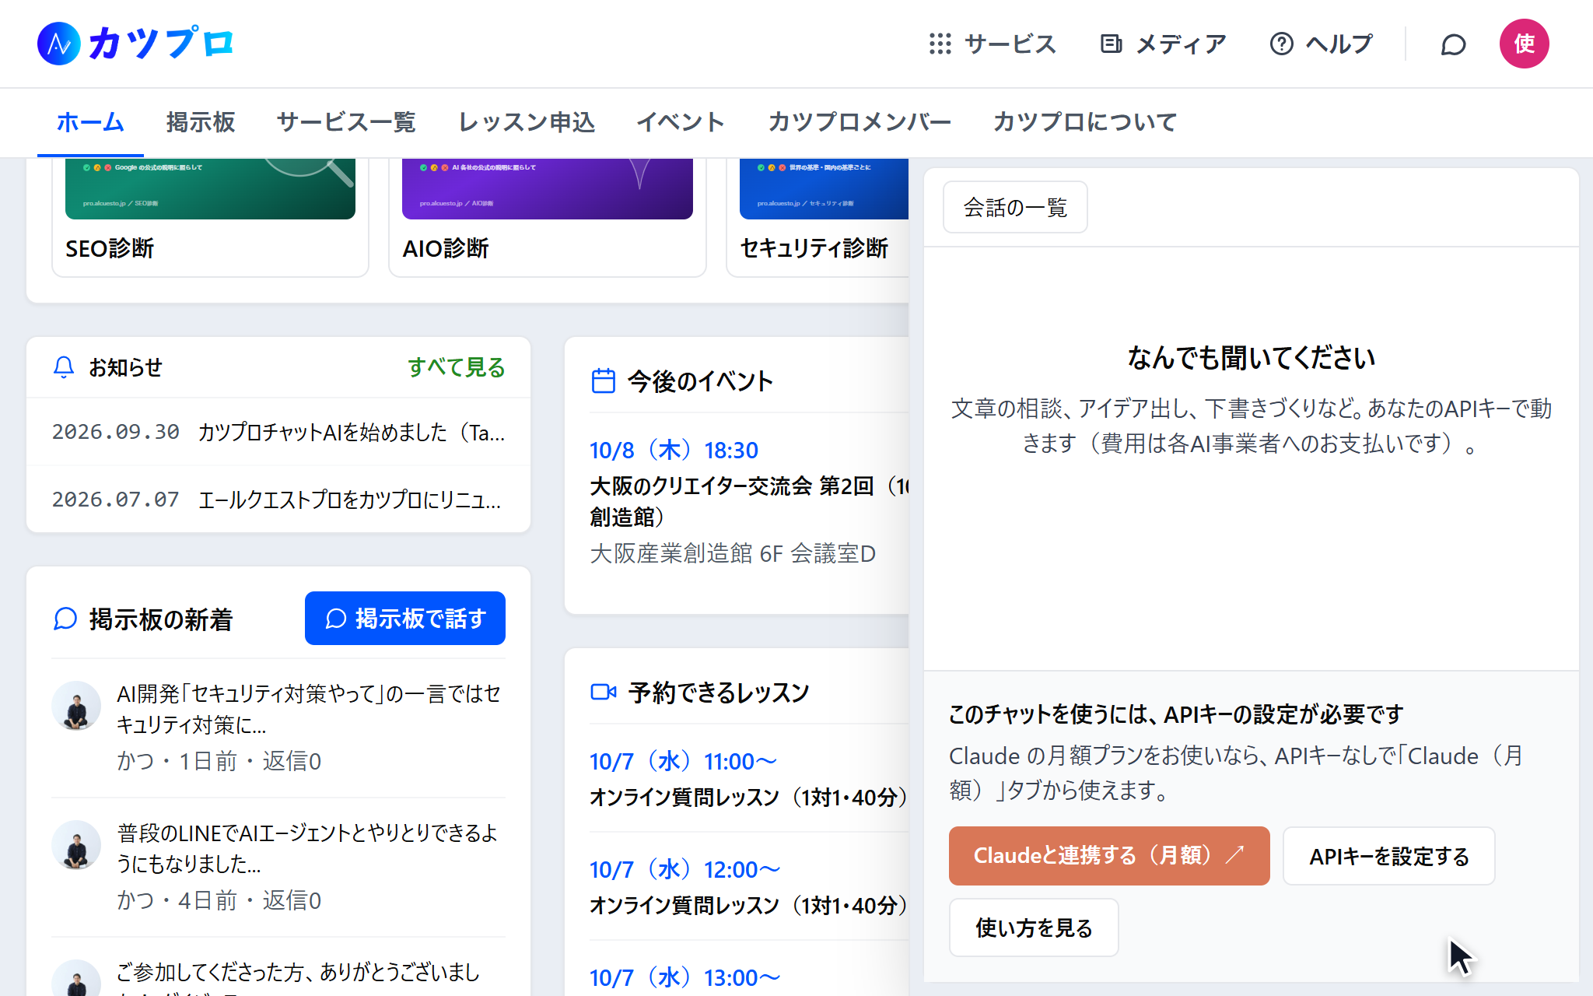Open the サービス grid menu icon
Image resolution: width=1593 pixels, height=996 pixels.
[x=940, y=44]
